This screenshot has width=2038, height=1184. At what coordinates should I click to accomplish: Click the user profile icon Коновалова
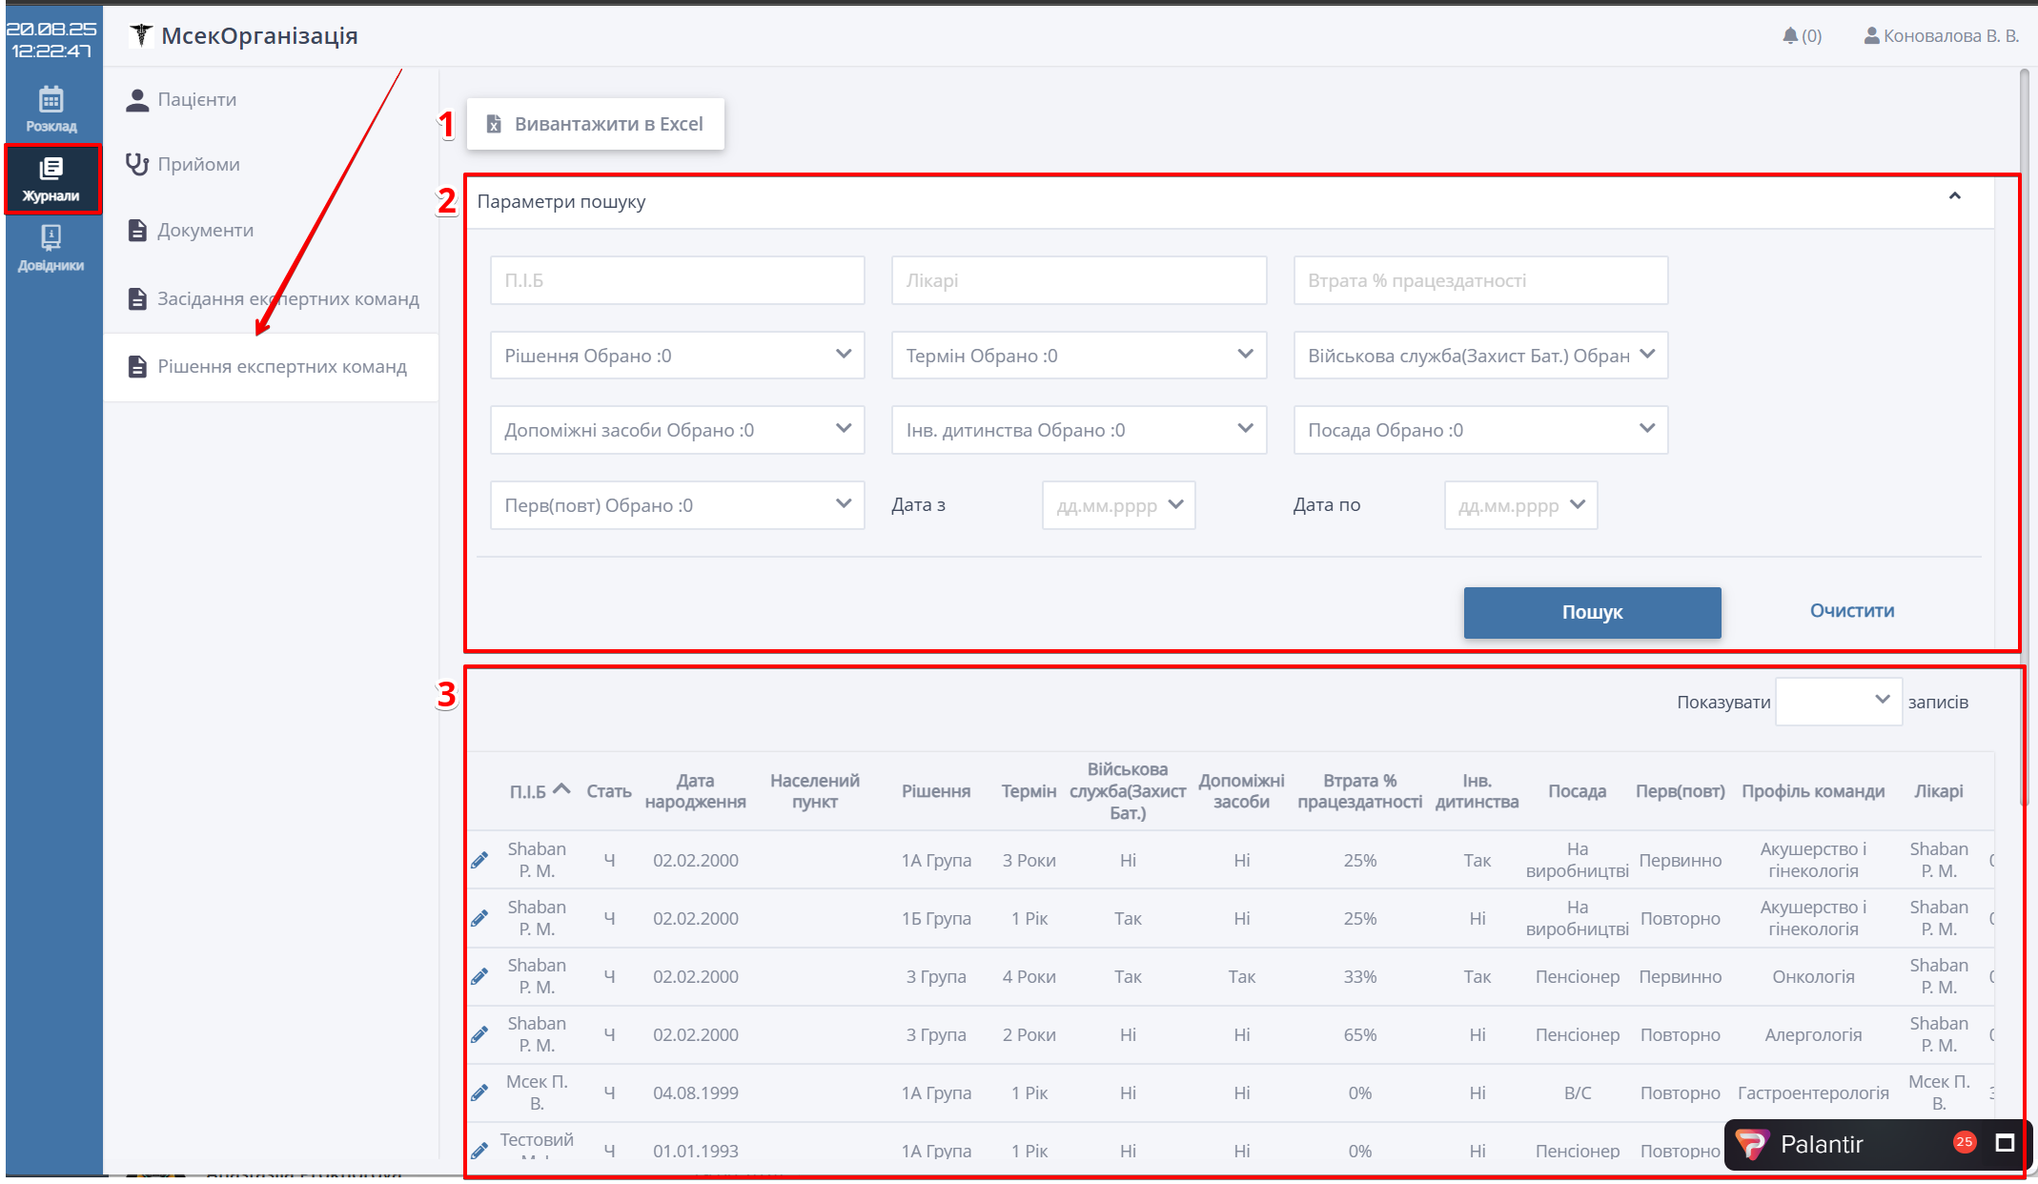(x=1871, y=36)
